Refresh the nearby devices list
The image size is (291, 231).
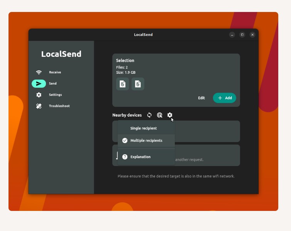coord(149,115)
